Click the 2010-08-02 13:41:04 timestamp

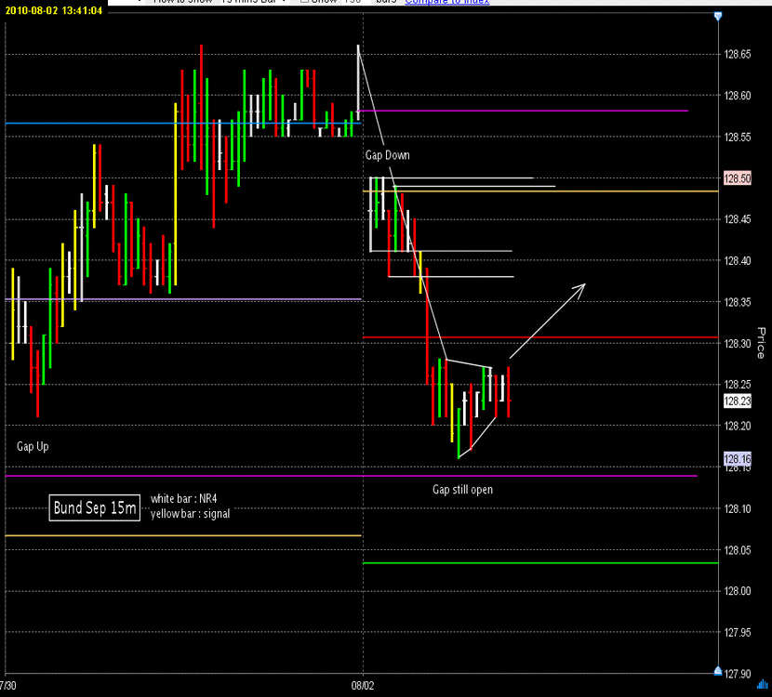click(x=54, y=10)
